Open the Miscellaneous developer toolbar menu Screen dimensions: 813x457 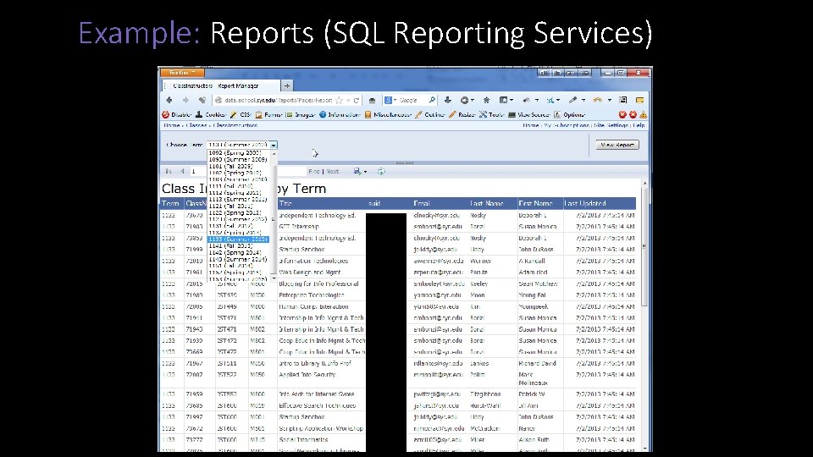pyautogui.click(x=388, y=114)
